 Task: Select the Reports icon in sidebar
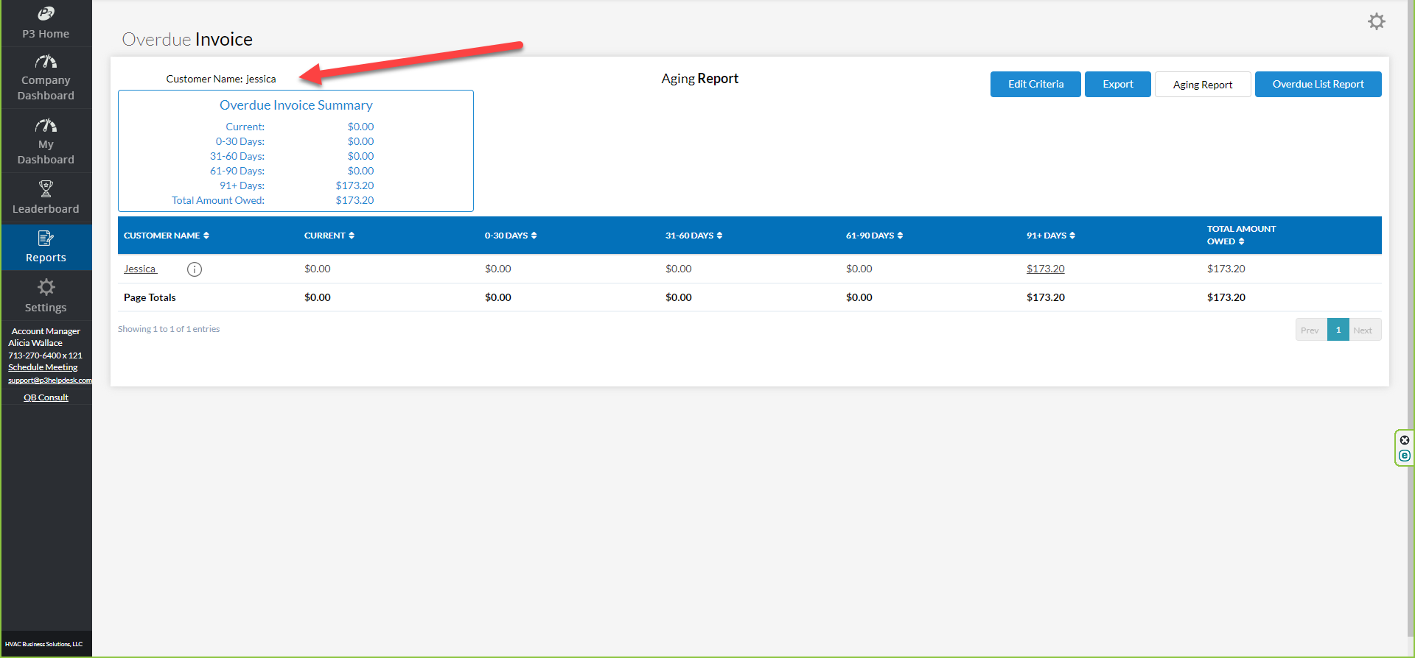[x=46, y=238]
